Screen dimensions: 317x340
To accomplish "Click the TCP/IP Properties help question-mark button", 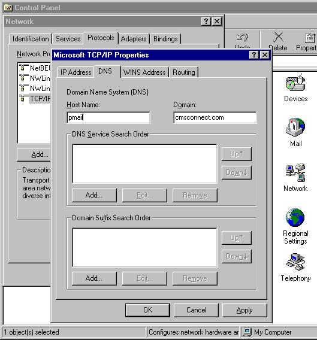I will (254, 55).
